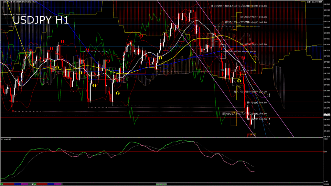Select the yellow YDH level marker
Image resolution: width=331 pixels, height=186 pixels.
click(239, 25)
